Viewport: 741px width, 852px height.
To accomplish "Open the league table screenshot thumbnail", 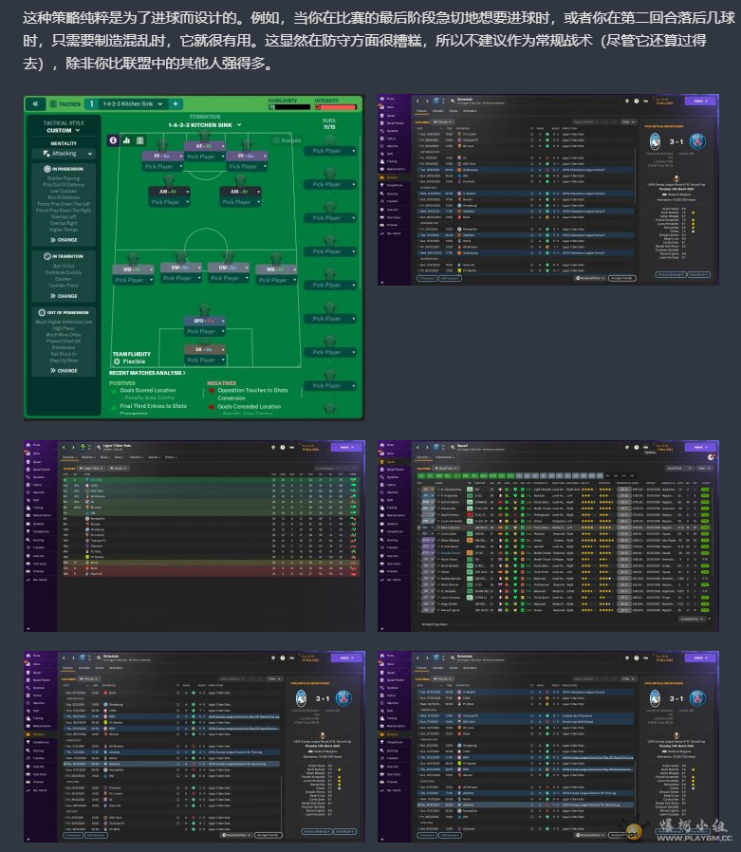I will 194,536.
